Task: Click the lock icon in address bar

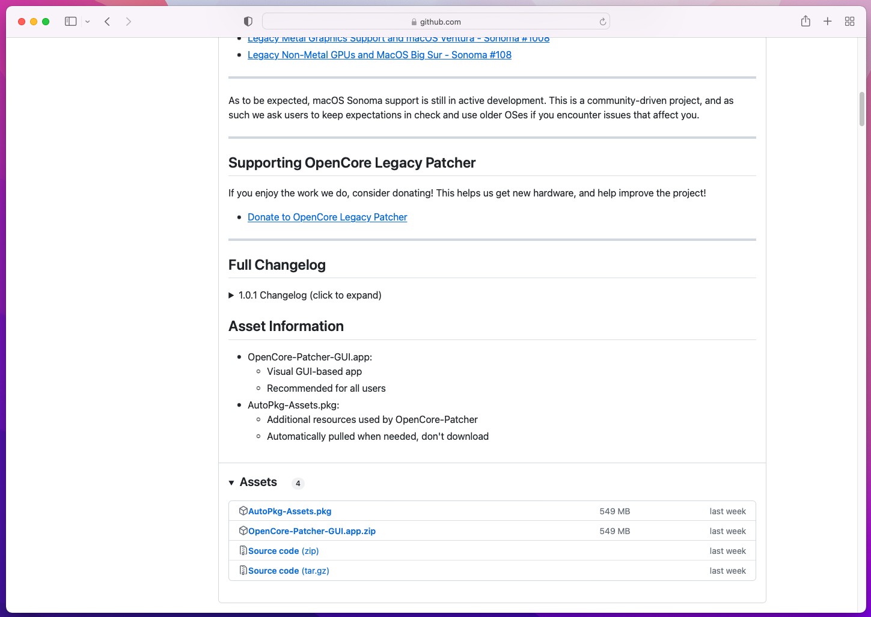Action: (x=414, y=22)
